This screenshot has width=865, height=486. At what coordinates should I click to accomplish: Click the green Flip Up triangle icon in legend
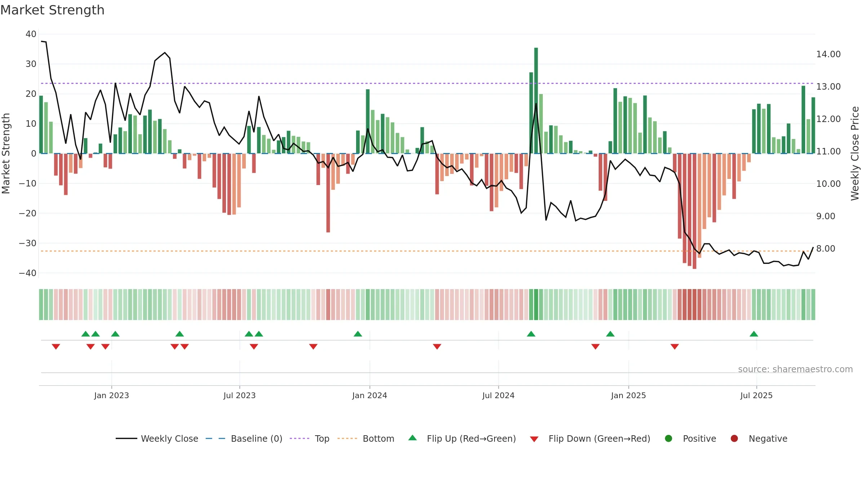413,438
